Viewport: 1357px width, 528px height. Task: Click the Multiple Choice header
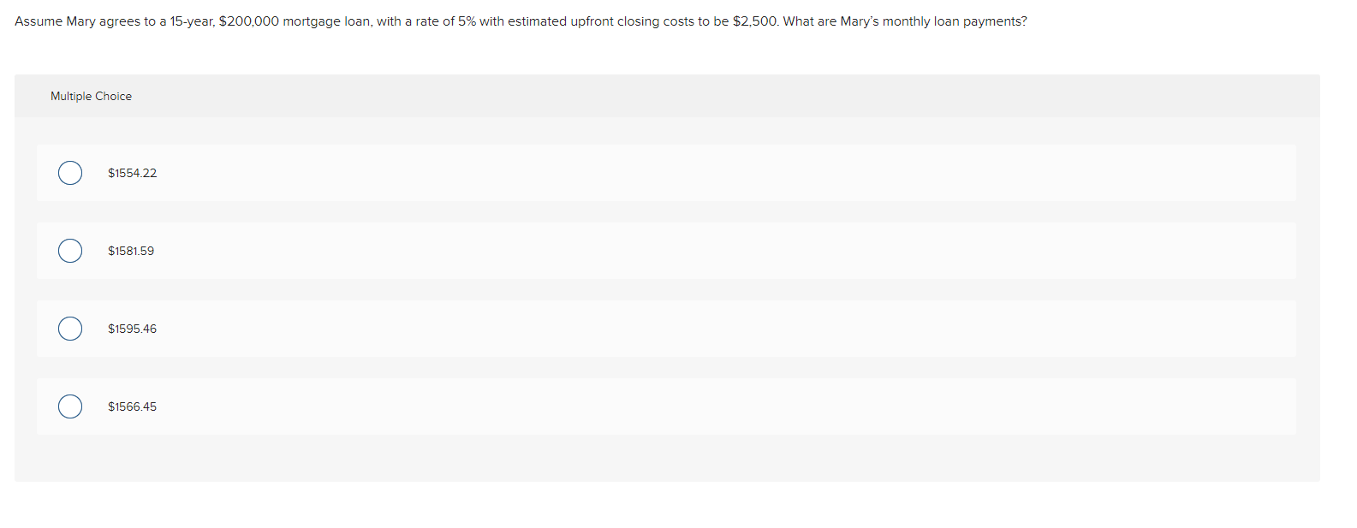(x=91, y=96)
